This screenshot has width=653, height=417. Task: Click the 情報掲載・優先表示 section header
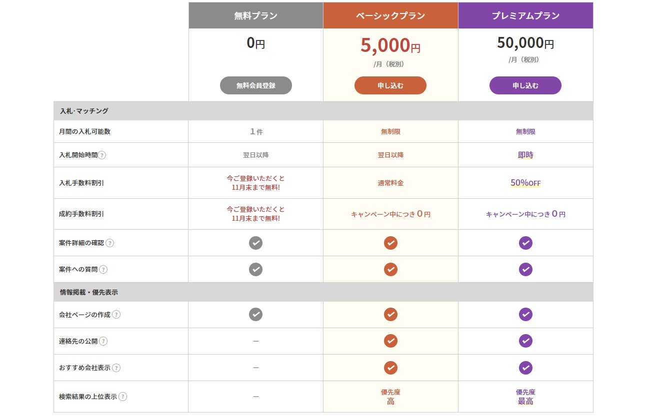pyautogui.click(x=88, y=292)
